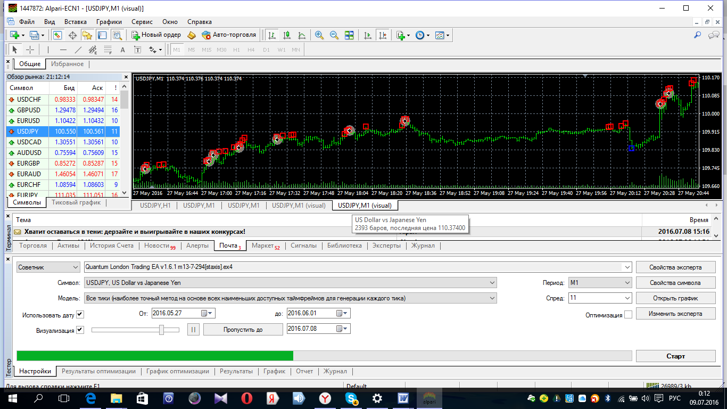The width and height of the screenshot is (727, 409).
Task: Select the text label tool
Action: point(137,50)
